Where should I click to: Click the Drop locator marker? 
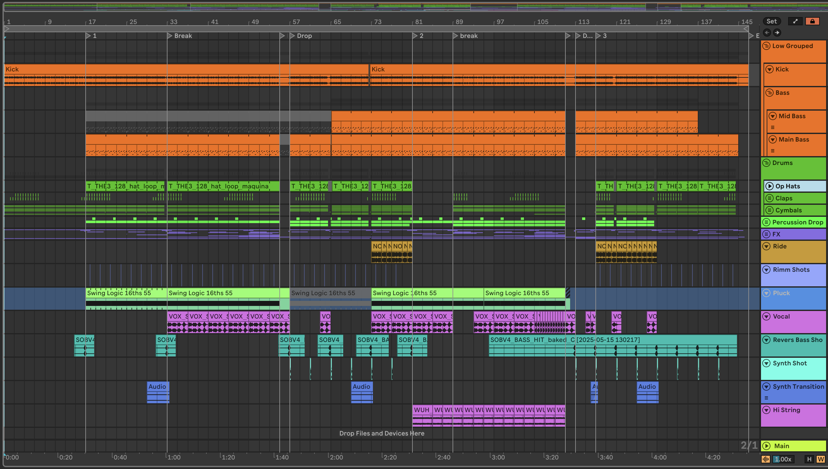[292, 36]
